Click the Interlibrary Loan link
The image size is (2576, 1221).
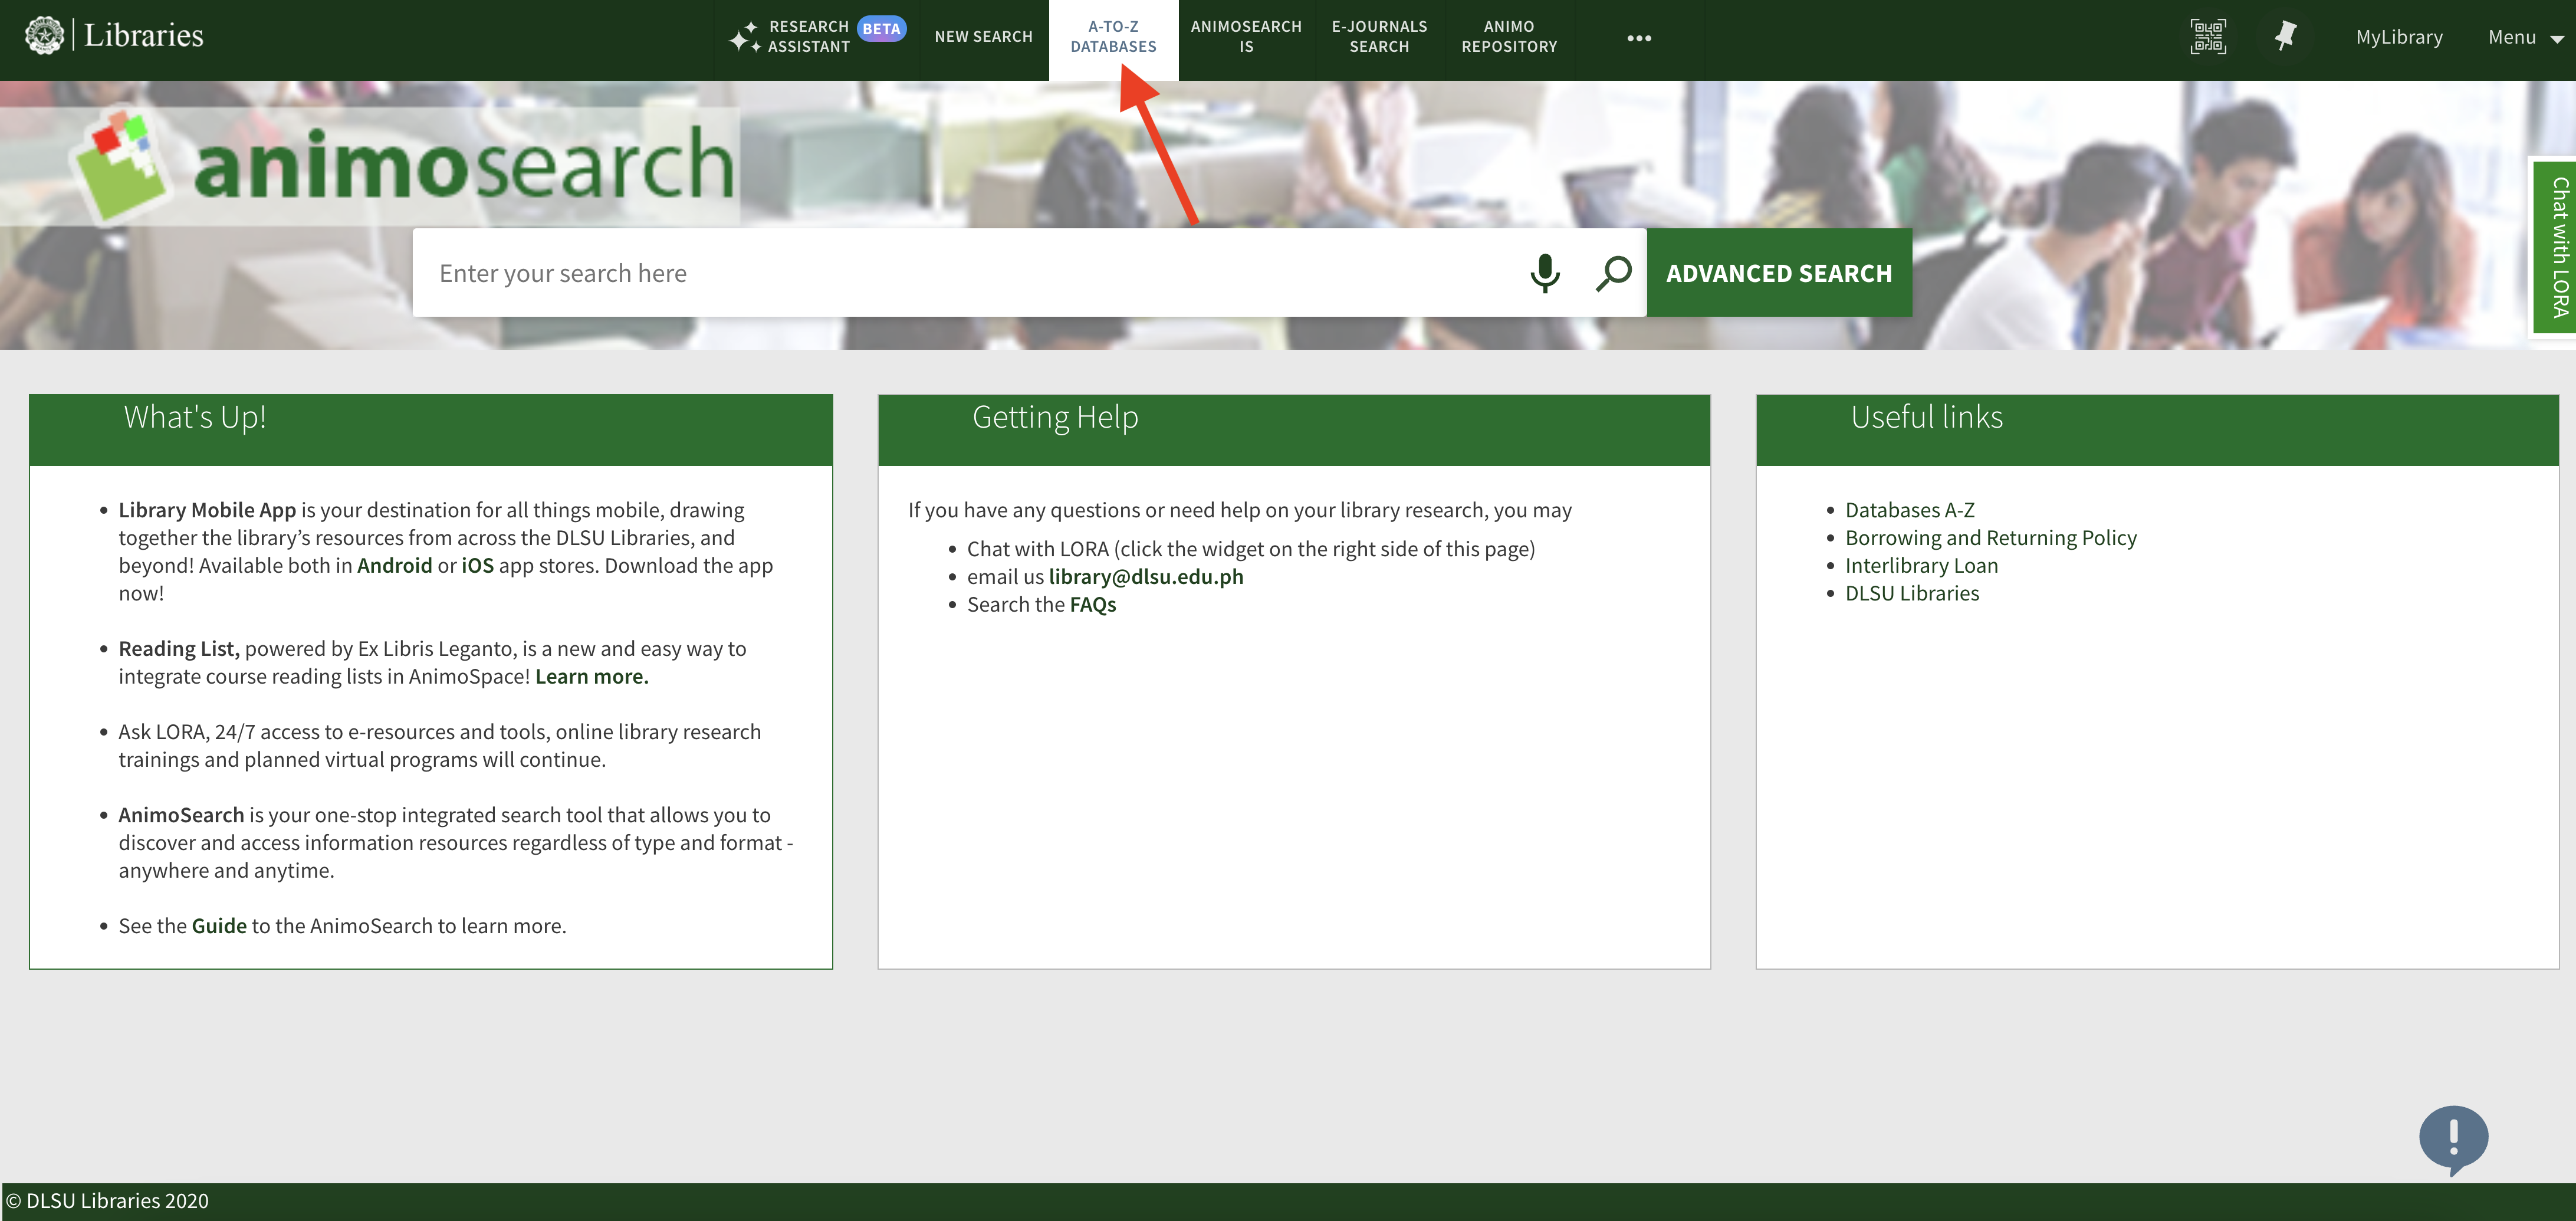coord(1921,566)
